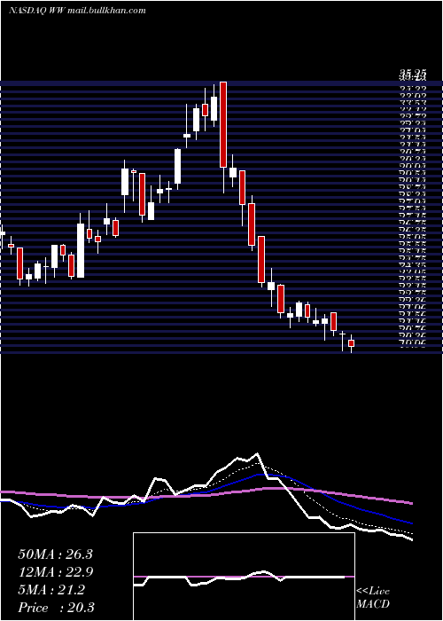Click the tallest red candlestick at the peak

pyautogui.click(x=223, y=124)
